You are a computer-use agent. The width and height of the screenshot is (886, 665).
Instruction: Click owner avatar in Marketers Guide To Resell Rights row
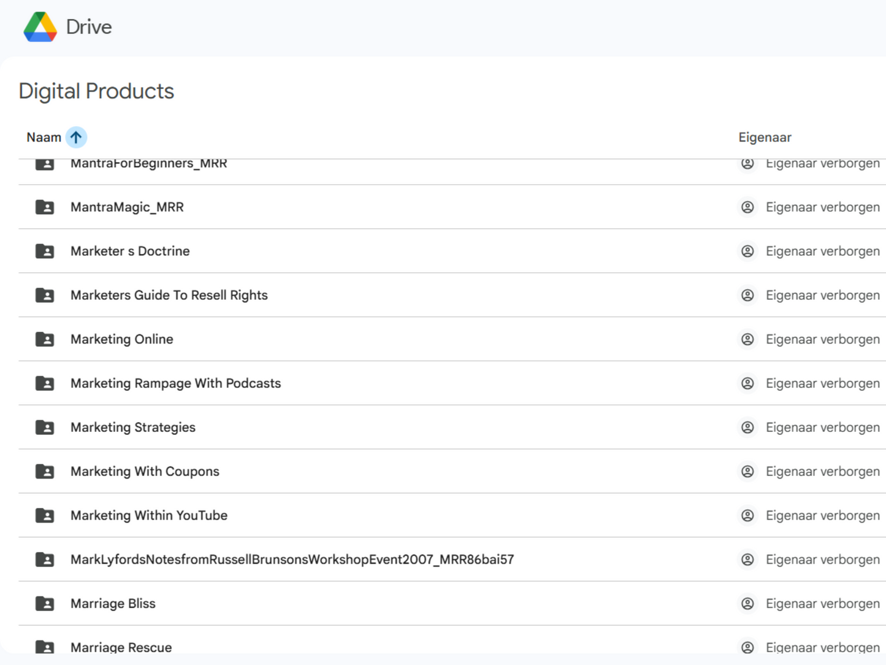(x=747, y=296)
